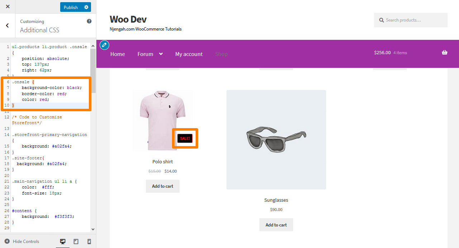Open the help question mark icon
The height and width of the screenshot is (248, 459).
click(89, 22)
